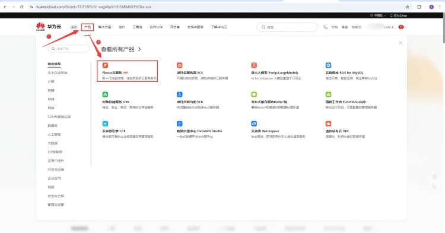Screen dimensions: 445x233
Task: Click the Flexus云服务 product icon
Action: point(105,65)
